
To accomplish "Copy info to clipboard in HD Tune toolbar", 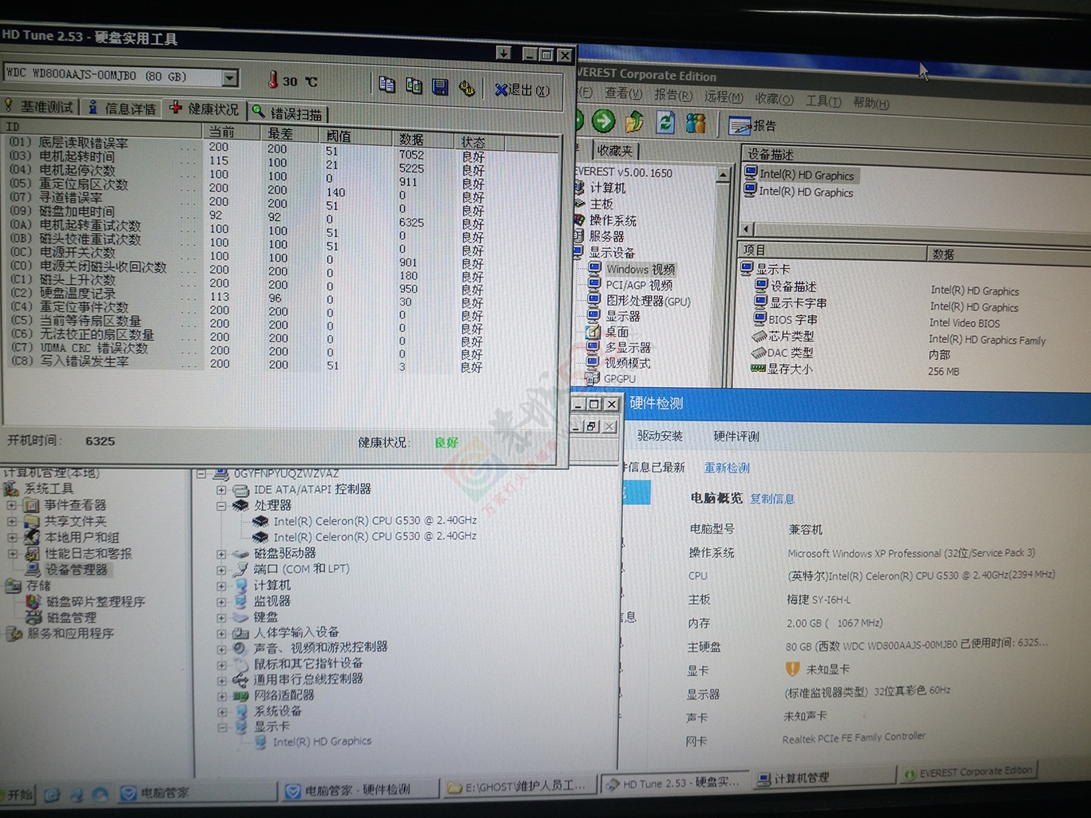I will click(387, 85).
